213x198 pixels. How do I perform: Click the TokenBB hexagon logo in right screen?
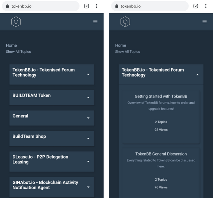point(125,22)
